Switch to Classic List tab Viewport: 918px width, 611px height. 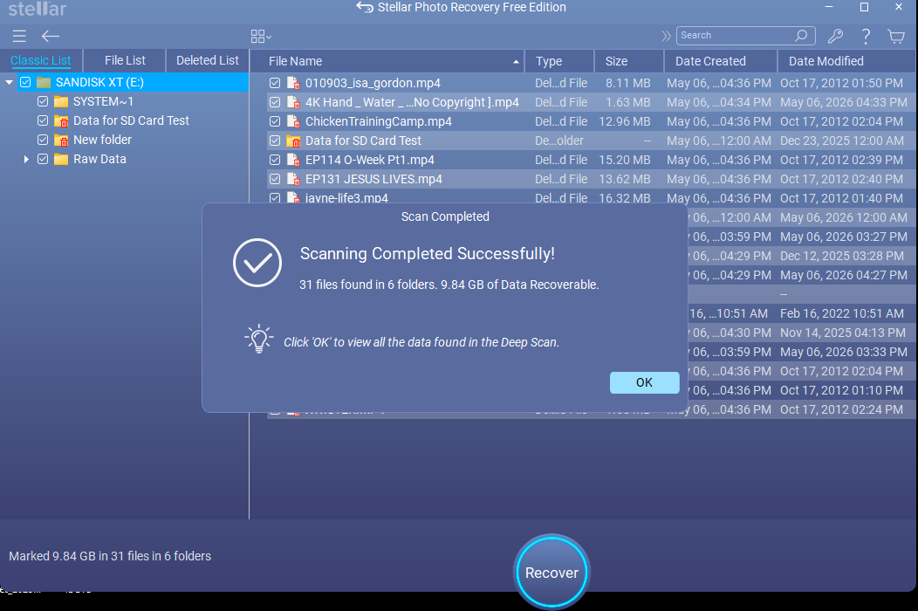pos(40,60)
